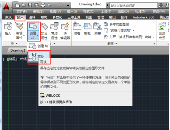Screen dimensions: 170x130
Task: Redo the last undone action
Action: 59,5
